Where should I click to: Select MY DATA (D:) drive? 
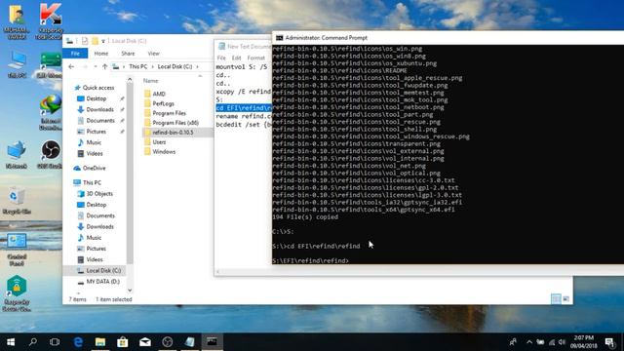102,282
